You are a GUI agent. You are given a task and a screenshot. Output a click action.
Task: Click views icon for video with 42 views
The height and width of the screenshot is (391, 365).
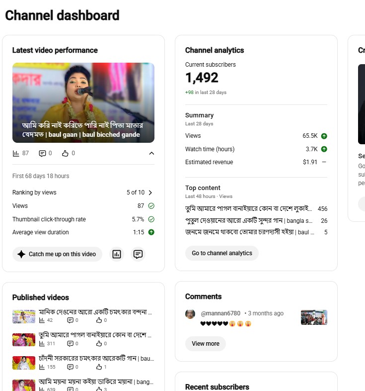pyautogui.click(x=42, y=320)
